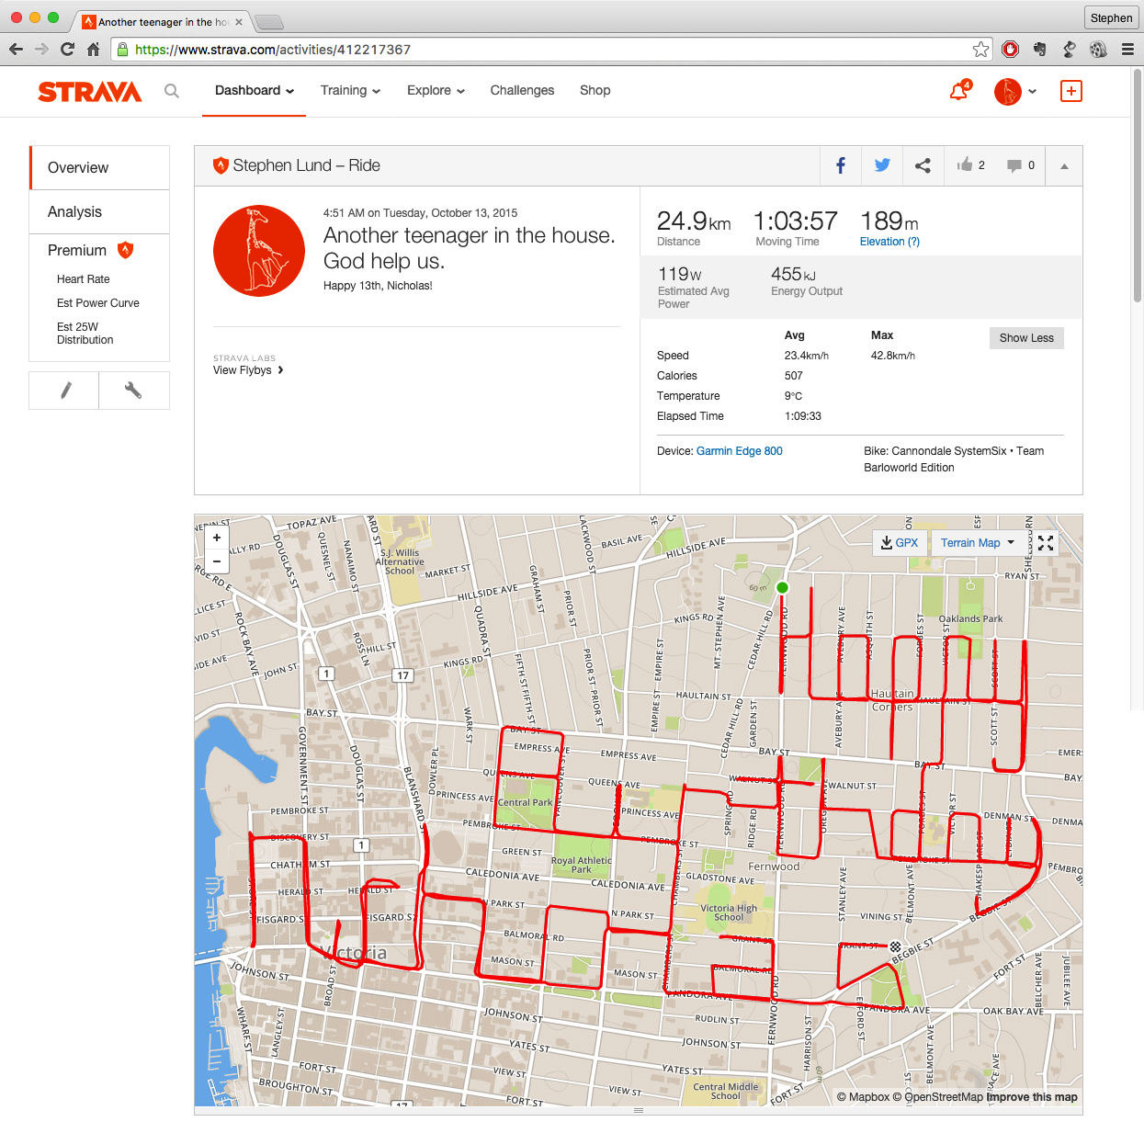Expand the Training menu dropdown
Screen dimensions: 1144x1133
tap(350, 90)
